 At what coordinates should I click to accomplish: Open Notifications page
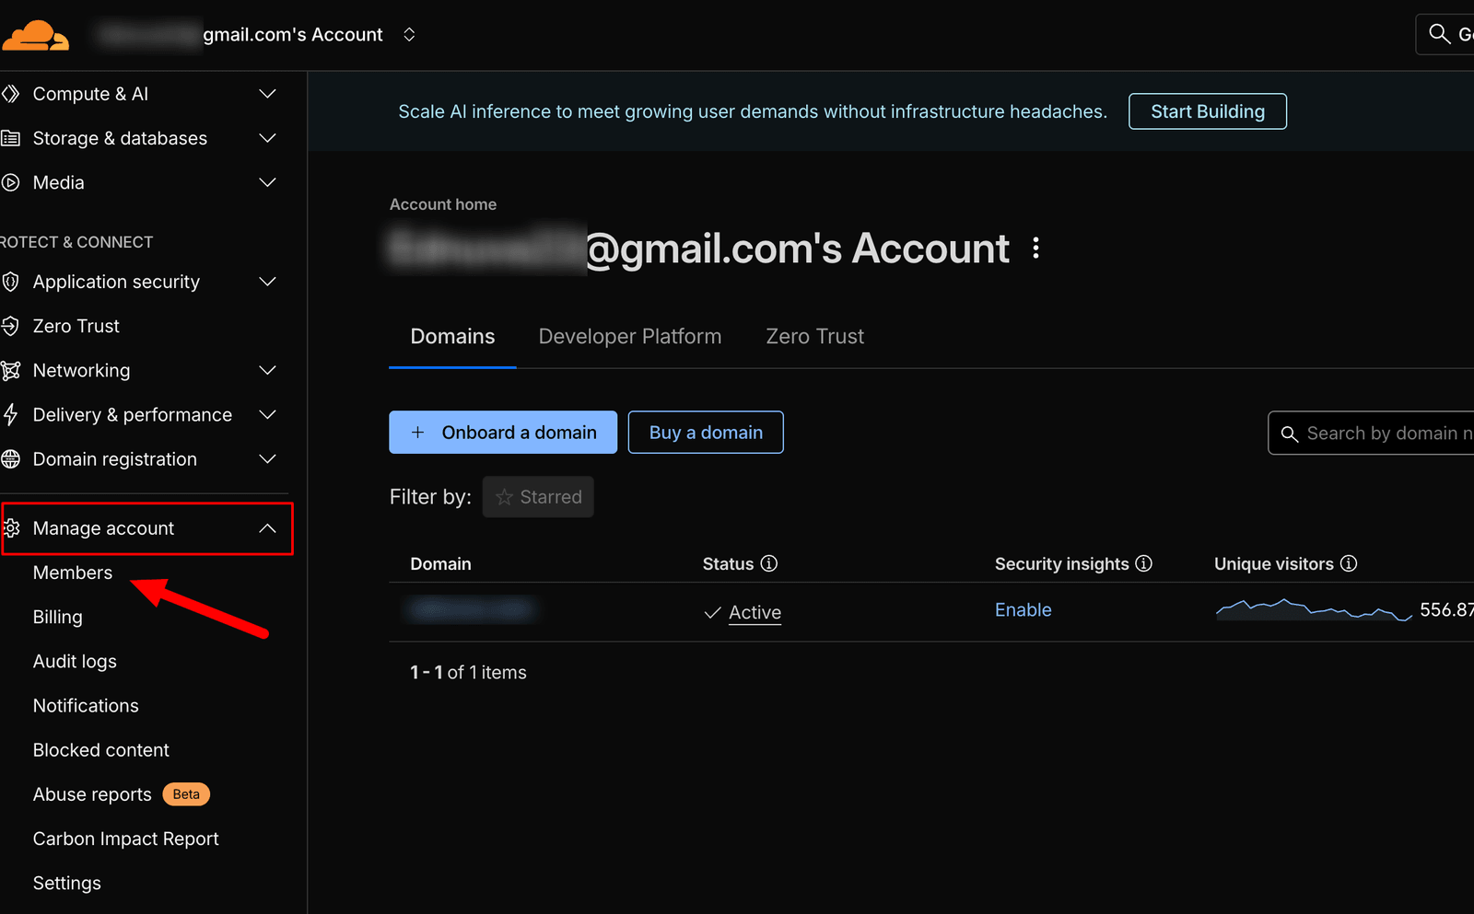pyautogui.click(x=86, y=705)
